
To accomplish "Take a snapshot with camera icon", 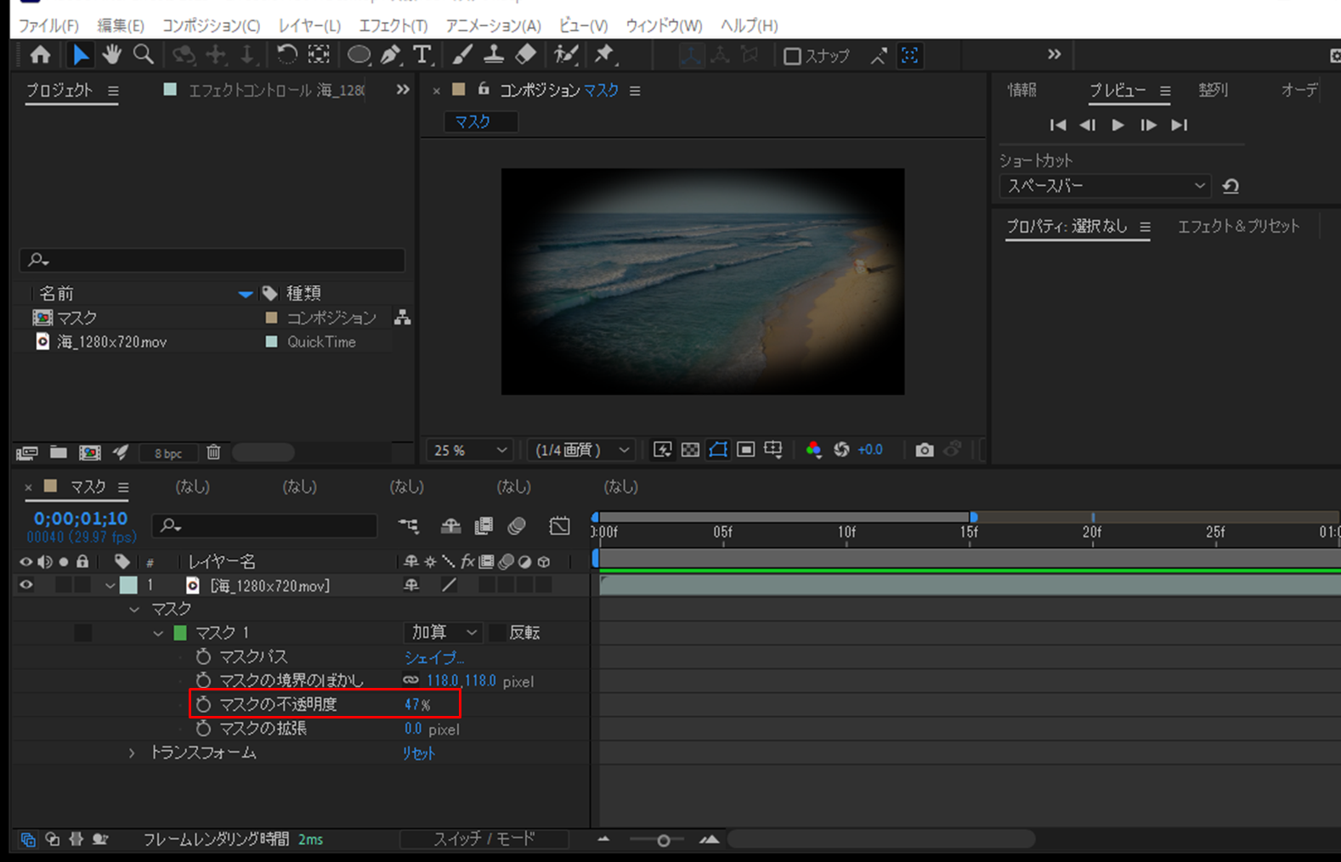I will (x=924, y=450).
